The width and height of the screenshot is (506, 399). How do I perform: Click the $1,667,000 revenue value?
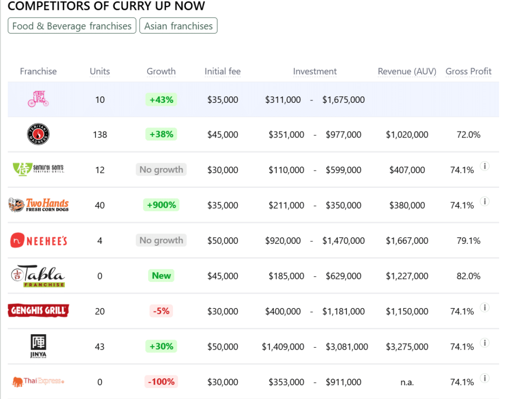pyautogui.click(x=407, y=240)
